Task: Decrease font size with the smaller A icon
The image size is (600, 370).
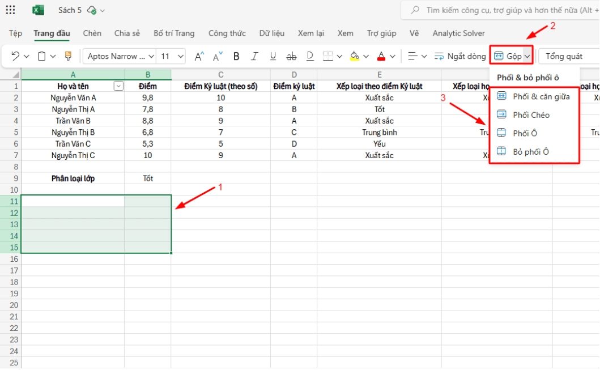Action: click(218, 57)
